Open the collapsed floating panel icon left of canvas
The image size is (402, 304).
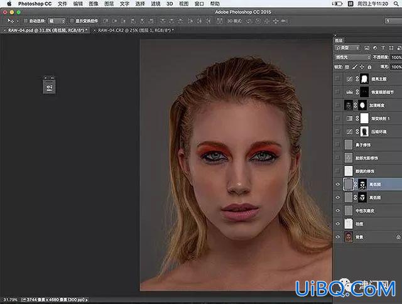49,87
